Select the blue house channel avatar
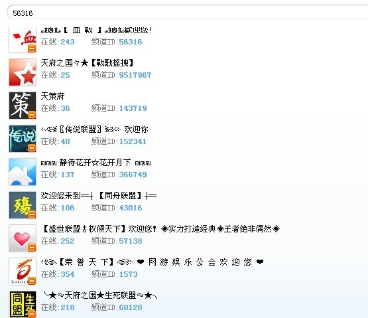 point(23,172)
